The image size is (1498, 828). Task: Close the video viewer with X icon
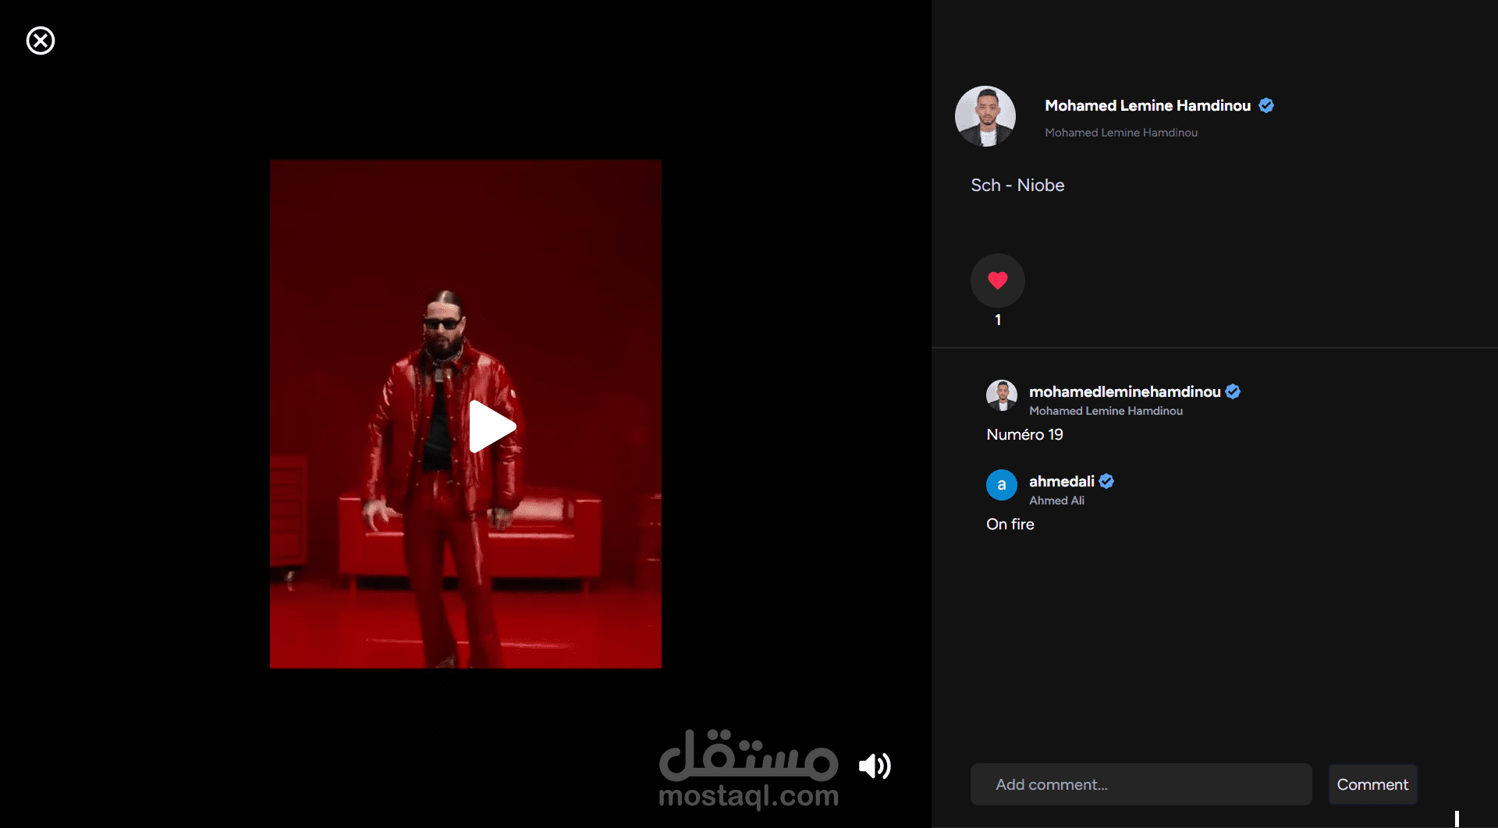(x=41, y=41)
